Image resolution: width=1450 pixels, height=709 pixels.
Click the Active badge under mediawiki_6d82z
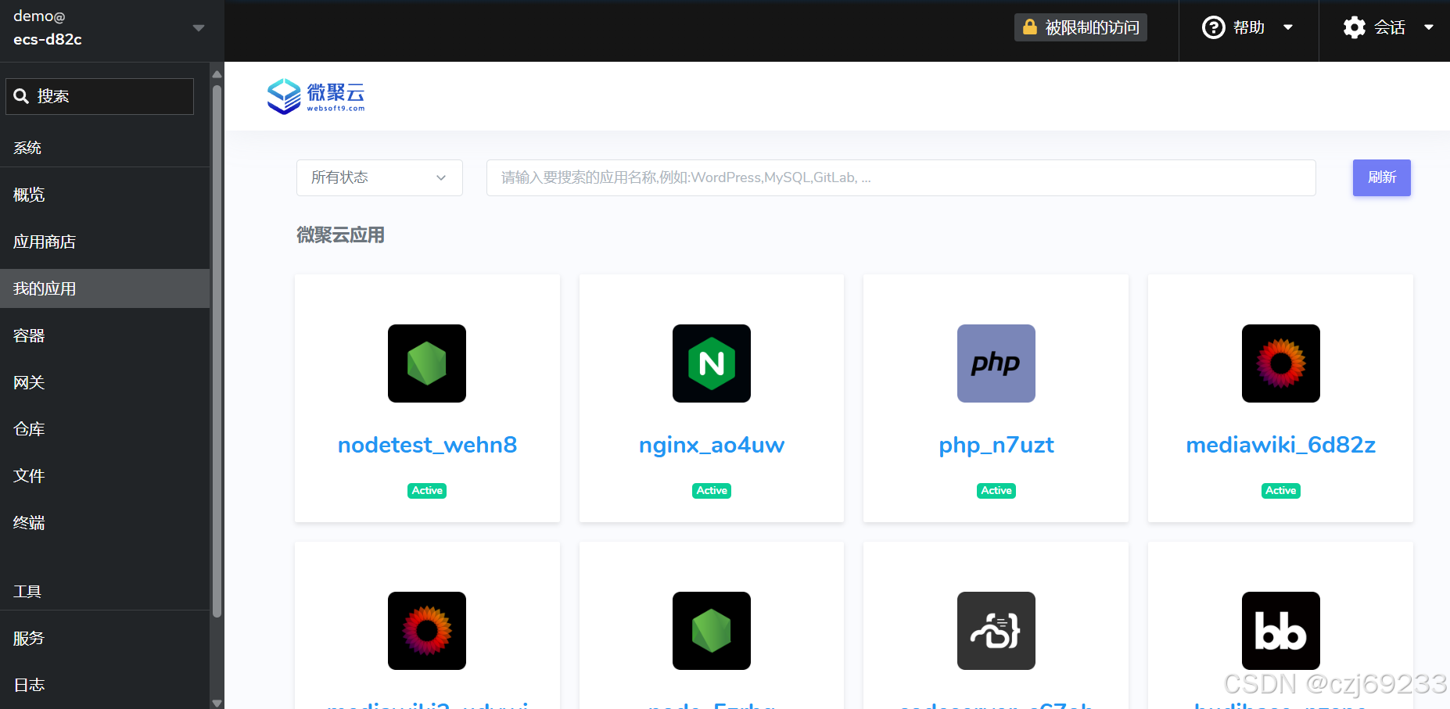(x=1281, y=490)
